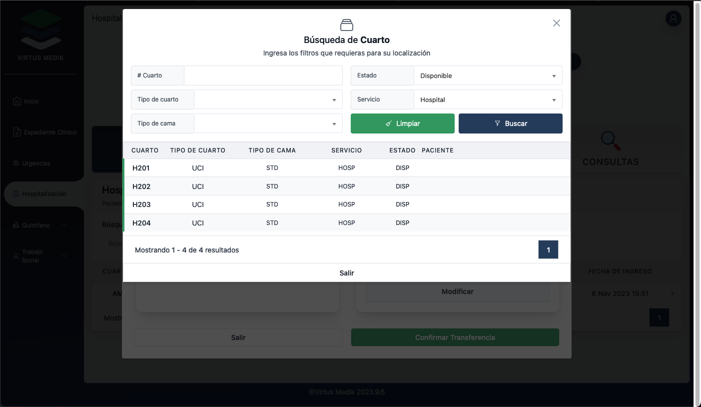Open the Estado dropdown showing Disponible
The height and width of the screenshot is (407, 701).
(x=488, y=75)
